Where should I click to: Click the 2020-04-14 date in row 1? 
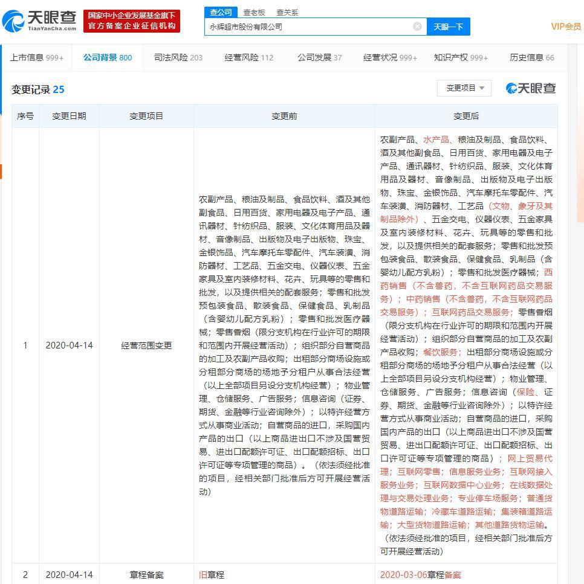(69, 345)
